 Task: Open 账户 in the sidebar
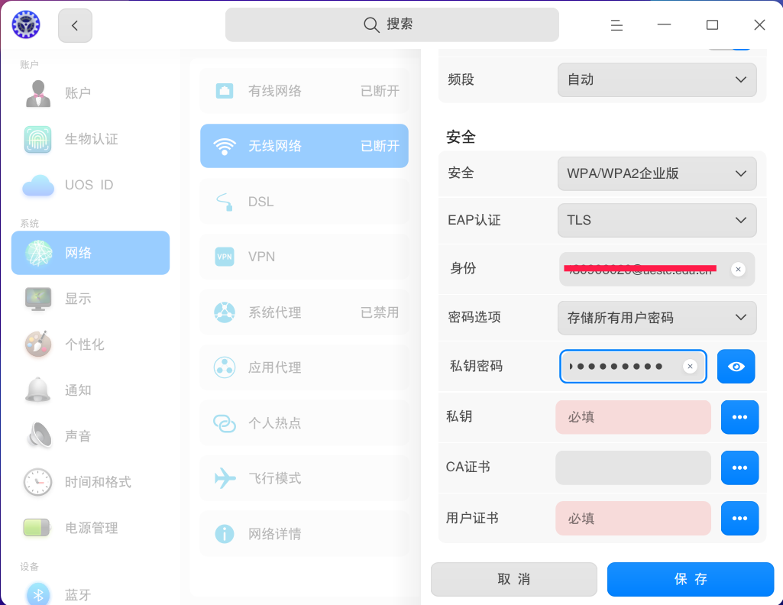tap(90, 93)
